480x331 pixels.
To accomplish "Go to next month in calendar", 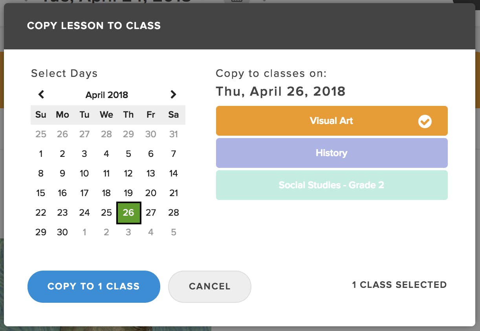I will click(173, 95).
